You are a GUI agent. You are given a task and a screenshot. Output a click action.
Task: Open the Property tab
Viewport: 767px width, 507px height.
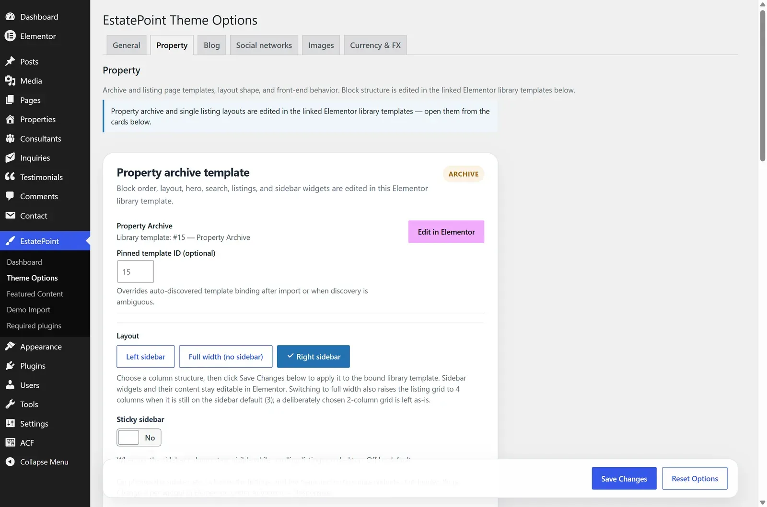coord(172,45)
